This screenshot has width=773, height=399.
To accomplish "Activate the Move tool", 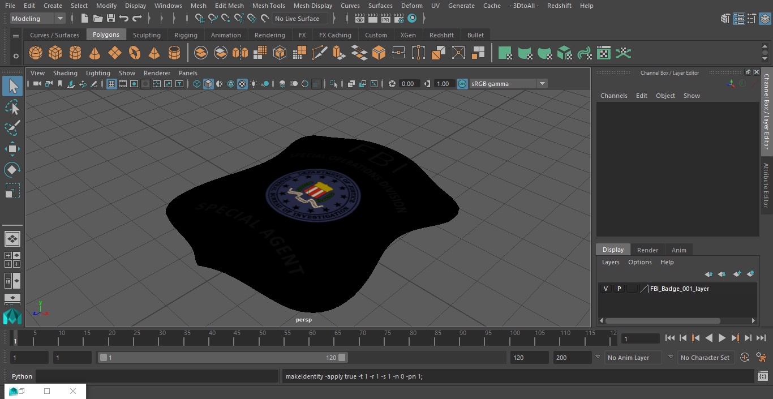I will [x=12, y=149].
